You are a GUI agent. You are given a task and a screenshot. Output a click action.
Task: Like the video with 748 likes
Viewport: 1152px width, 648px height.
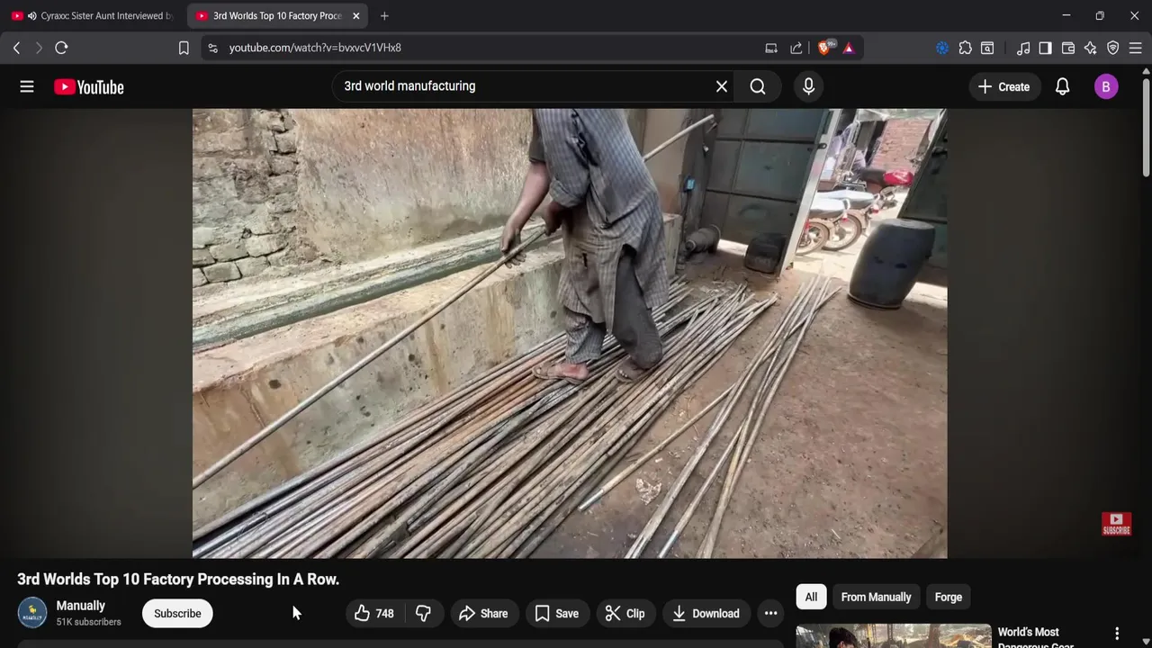point(374,614)
